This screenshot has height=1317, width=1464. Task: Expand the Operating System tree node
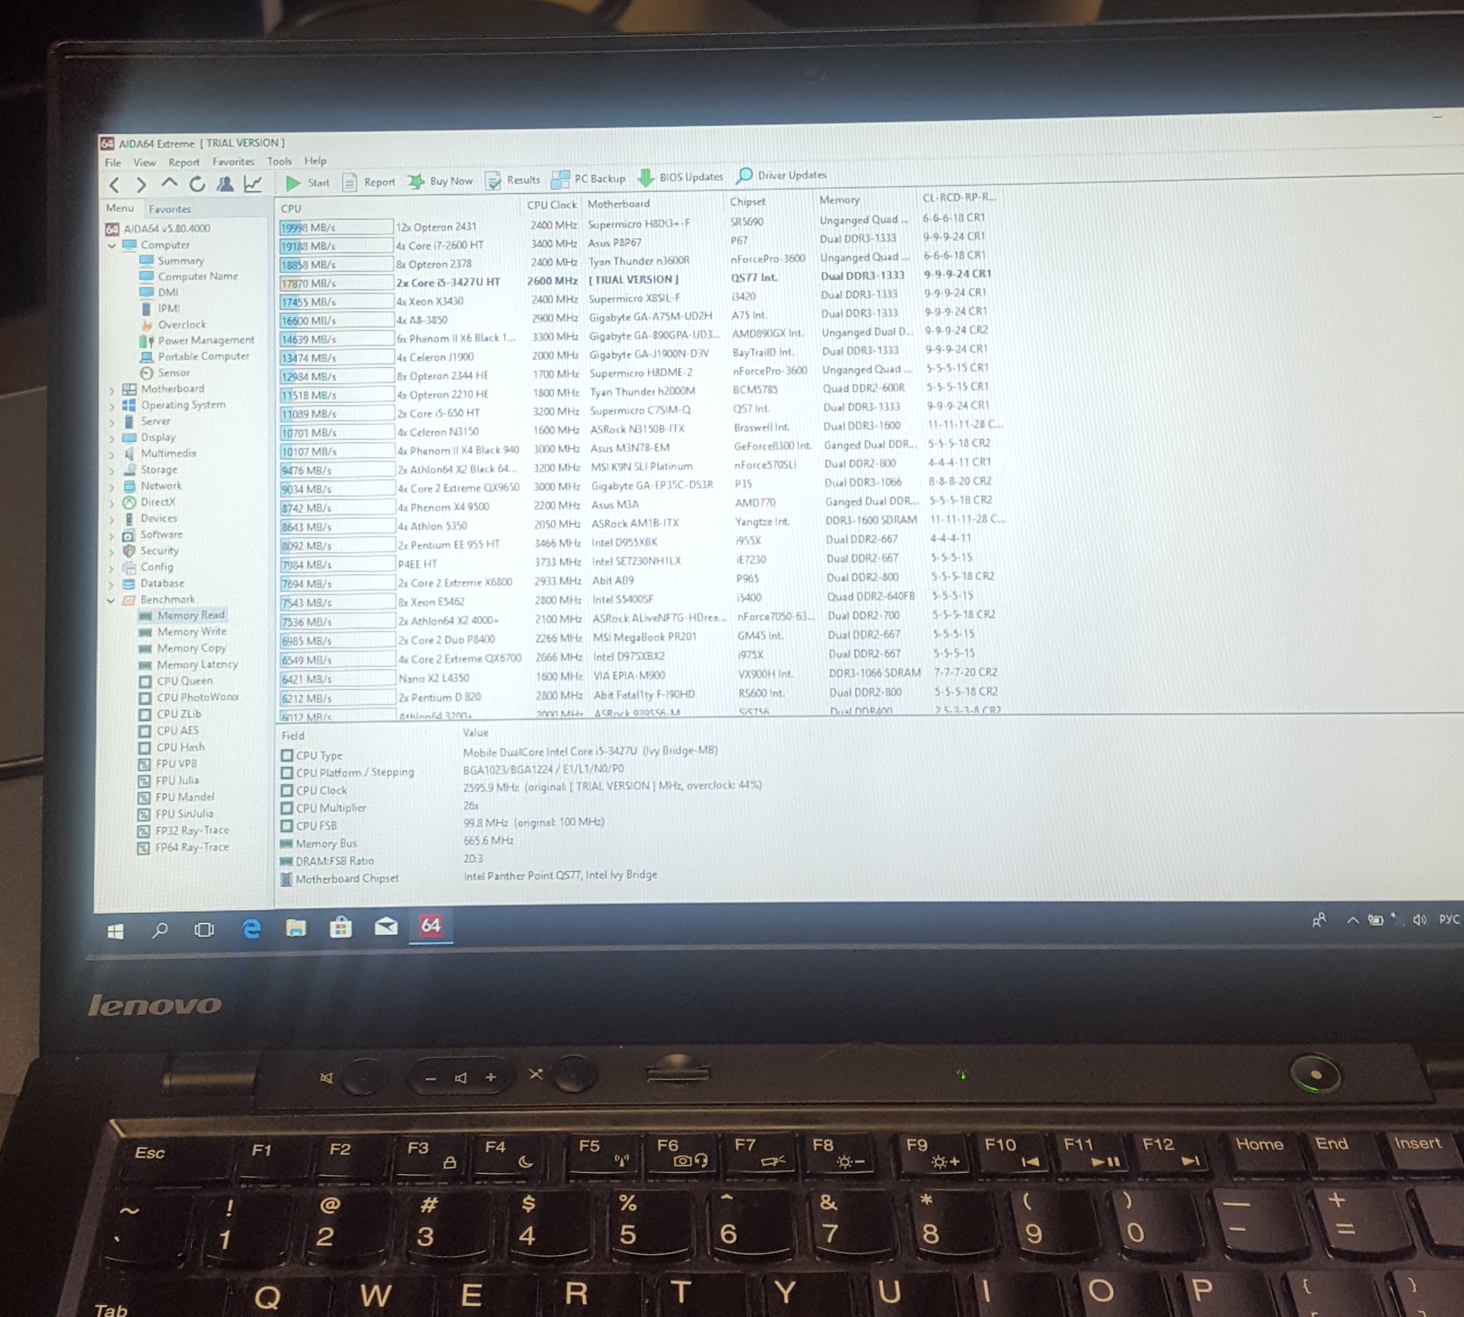click(x=111, y=406)
